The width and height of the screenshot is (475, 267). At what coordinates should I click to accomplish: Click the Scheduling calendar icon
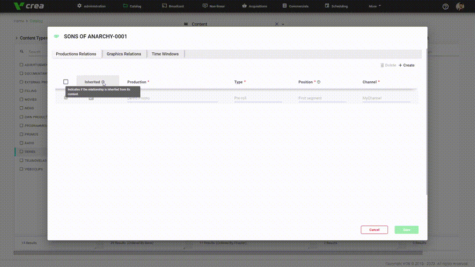pos(327,6)
